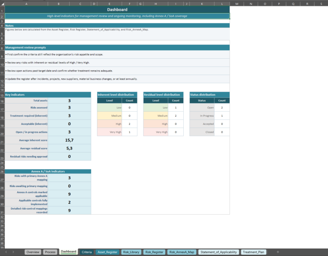Open the Treatment_Plan sheet tab
This screenshot has height=256, width=328.
(253, 252)
